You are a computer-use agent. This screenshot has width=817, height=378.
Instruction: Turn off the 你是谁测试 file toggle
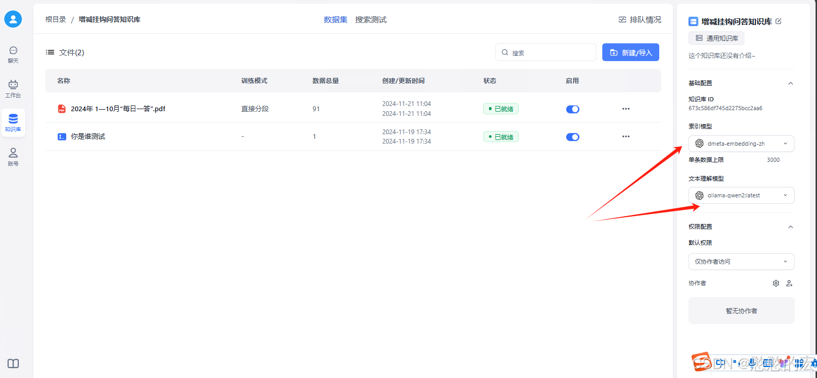coord(573,137)
